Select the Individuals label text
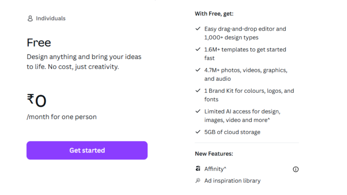The height and width of the screenshot is (195, 347). (50, 18)
